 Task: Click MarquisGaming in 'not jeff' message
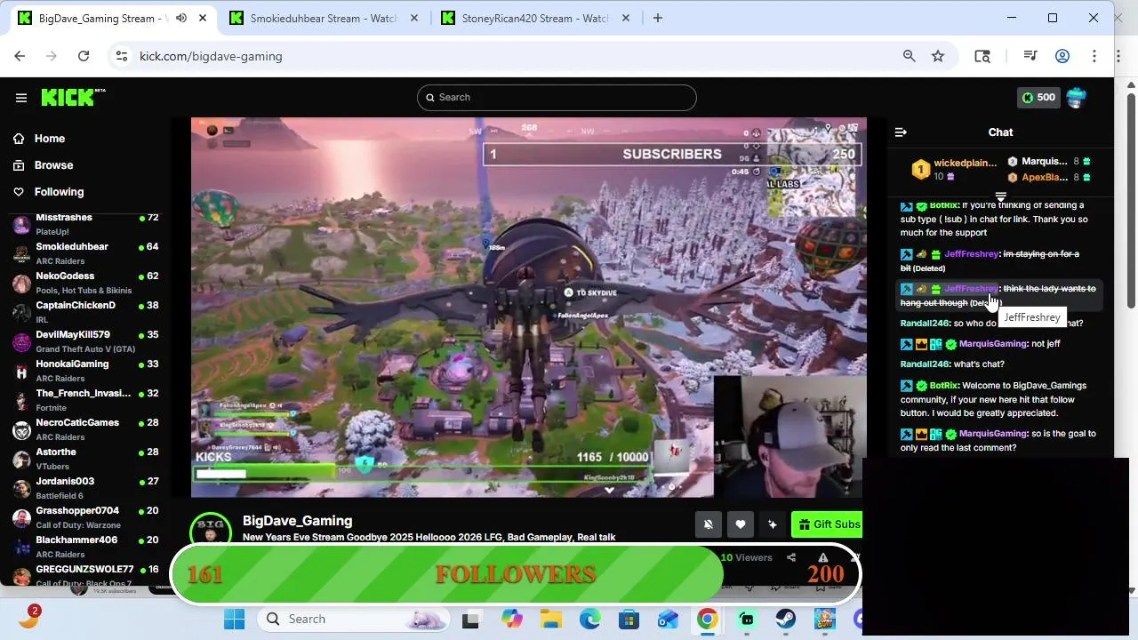coord(993,344)
